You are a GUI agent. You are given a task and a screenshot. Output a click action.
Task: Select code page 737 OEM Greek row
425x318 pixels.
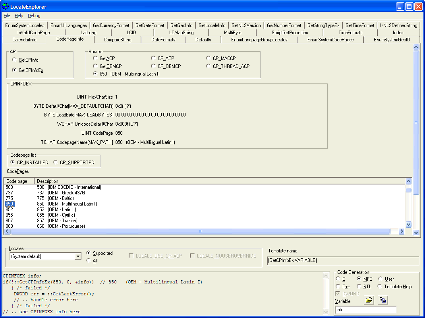pyautogui.click(x=205, y=193)
